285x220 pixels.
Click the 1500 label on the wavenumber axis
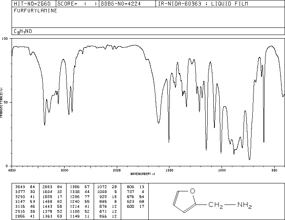169,170
